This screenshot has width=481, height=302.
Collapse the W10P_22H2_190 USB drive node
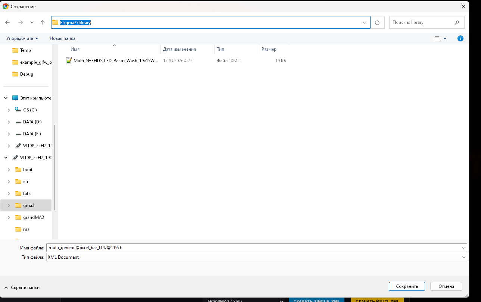click(x=6, y=158)
